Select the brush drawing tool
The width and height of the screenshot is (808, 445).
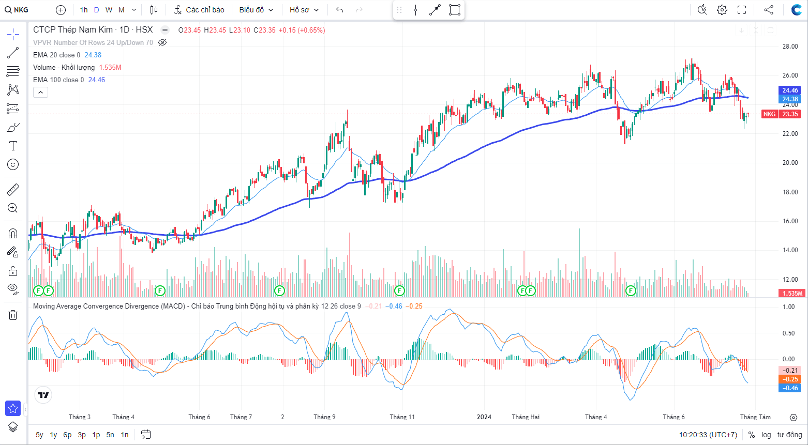pyautogui.click(x=13, y=127)
